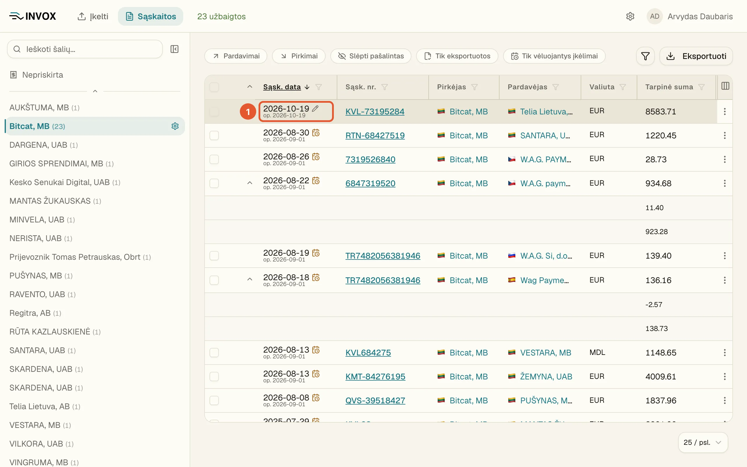
Task: Filter by Sąsk. nr. column funnel
Action: click(x=384, y=87)
